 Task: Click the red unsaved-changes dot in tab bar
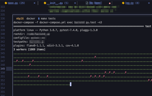(x=110, y=3)
